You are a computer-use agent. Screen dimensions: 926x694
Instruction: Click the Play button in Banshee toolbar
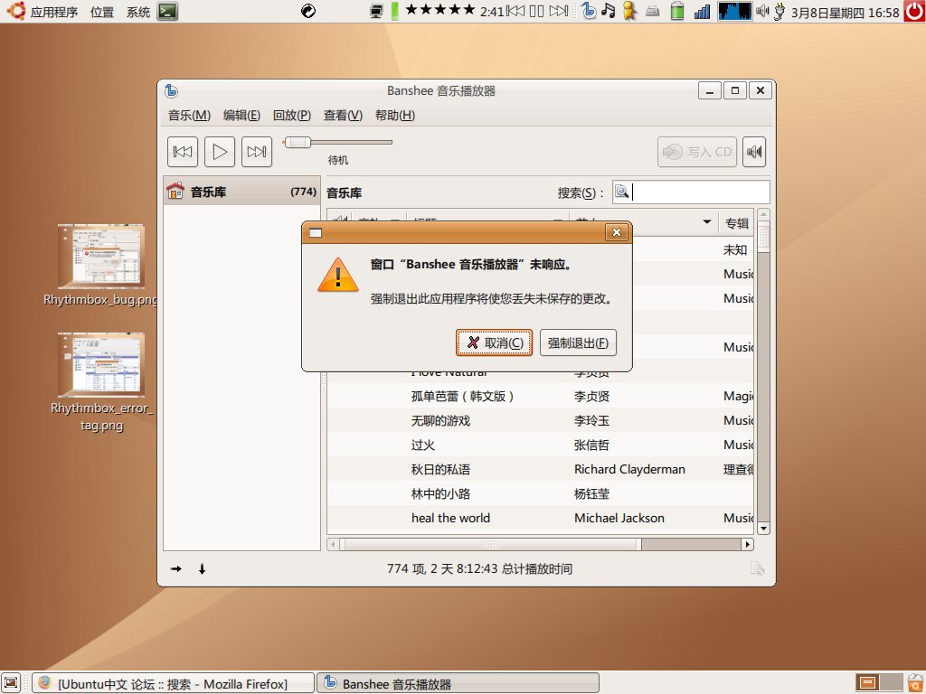pyautogui.click(x=220, y=152)
